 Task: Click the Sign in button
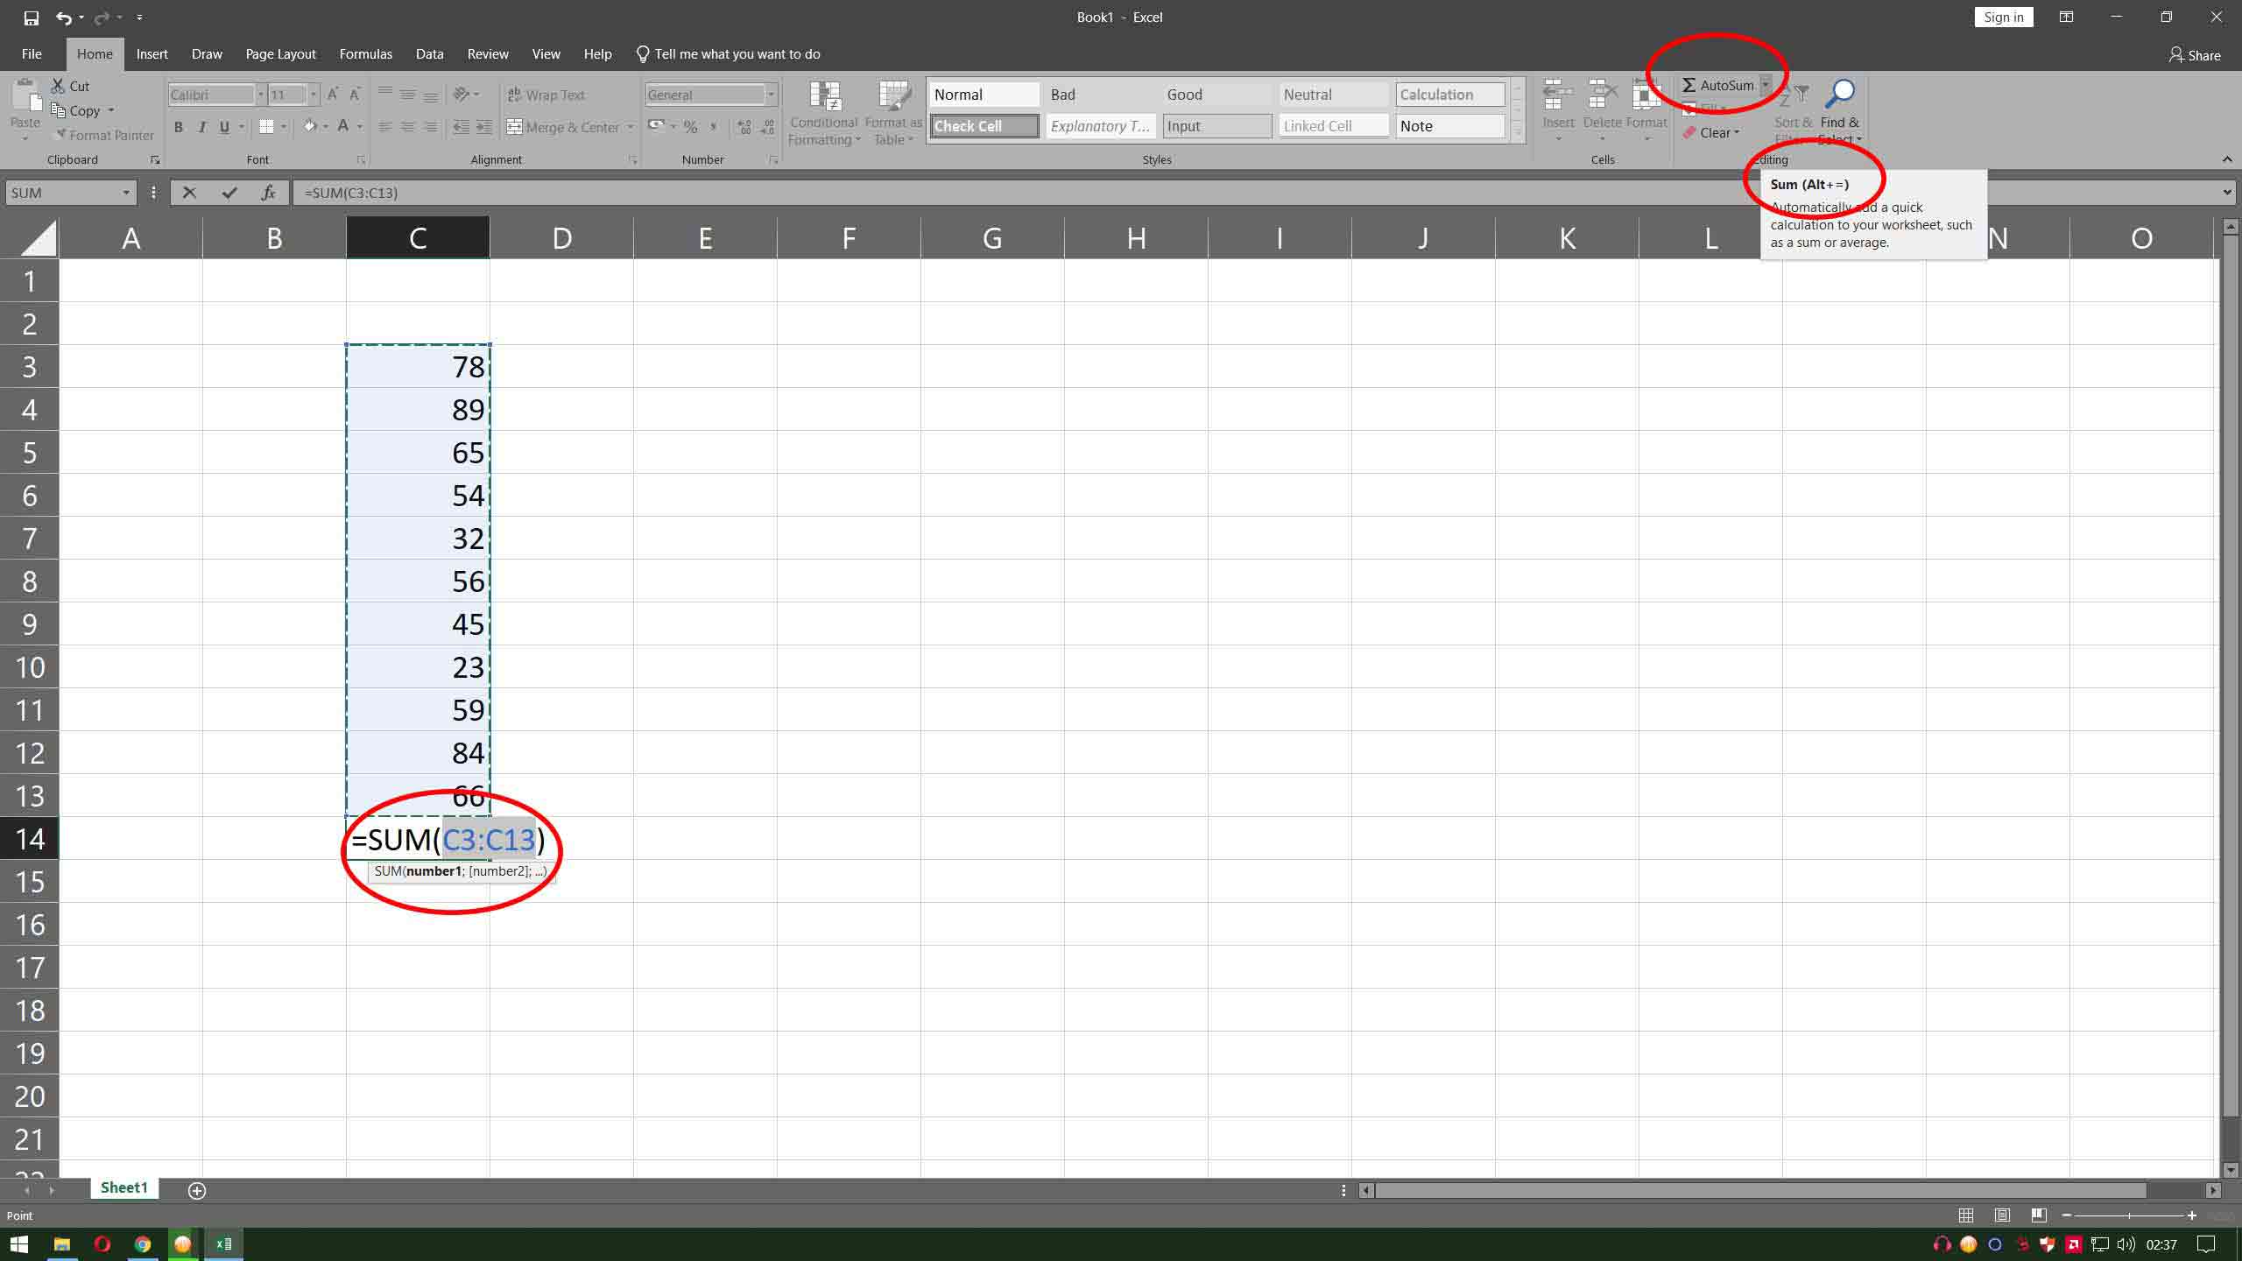pyautogui.click(x=2004, y=18)
